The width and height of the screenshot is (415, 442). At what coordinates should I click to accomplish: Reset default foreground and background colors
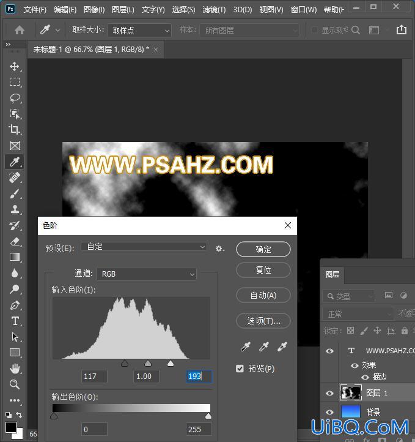pyautogui.click(x=9, y=415)
